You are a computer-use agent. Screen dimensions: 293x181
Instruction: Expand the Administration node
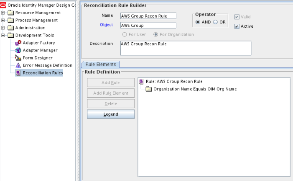(x=3, y=28)
